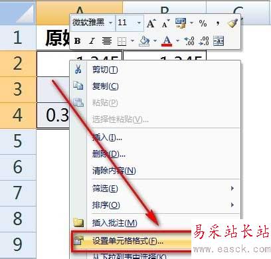Select row 6 header
The image size is (271, 259).
point(18,167)
